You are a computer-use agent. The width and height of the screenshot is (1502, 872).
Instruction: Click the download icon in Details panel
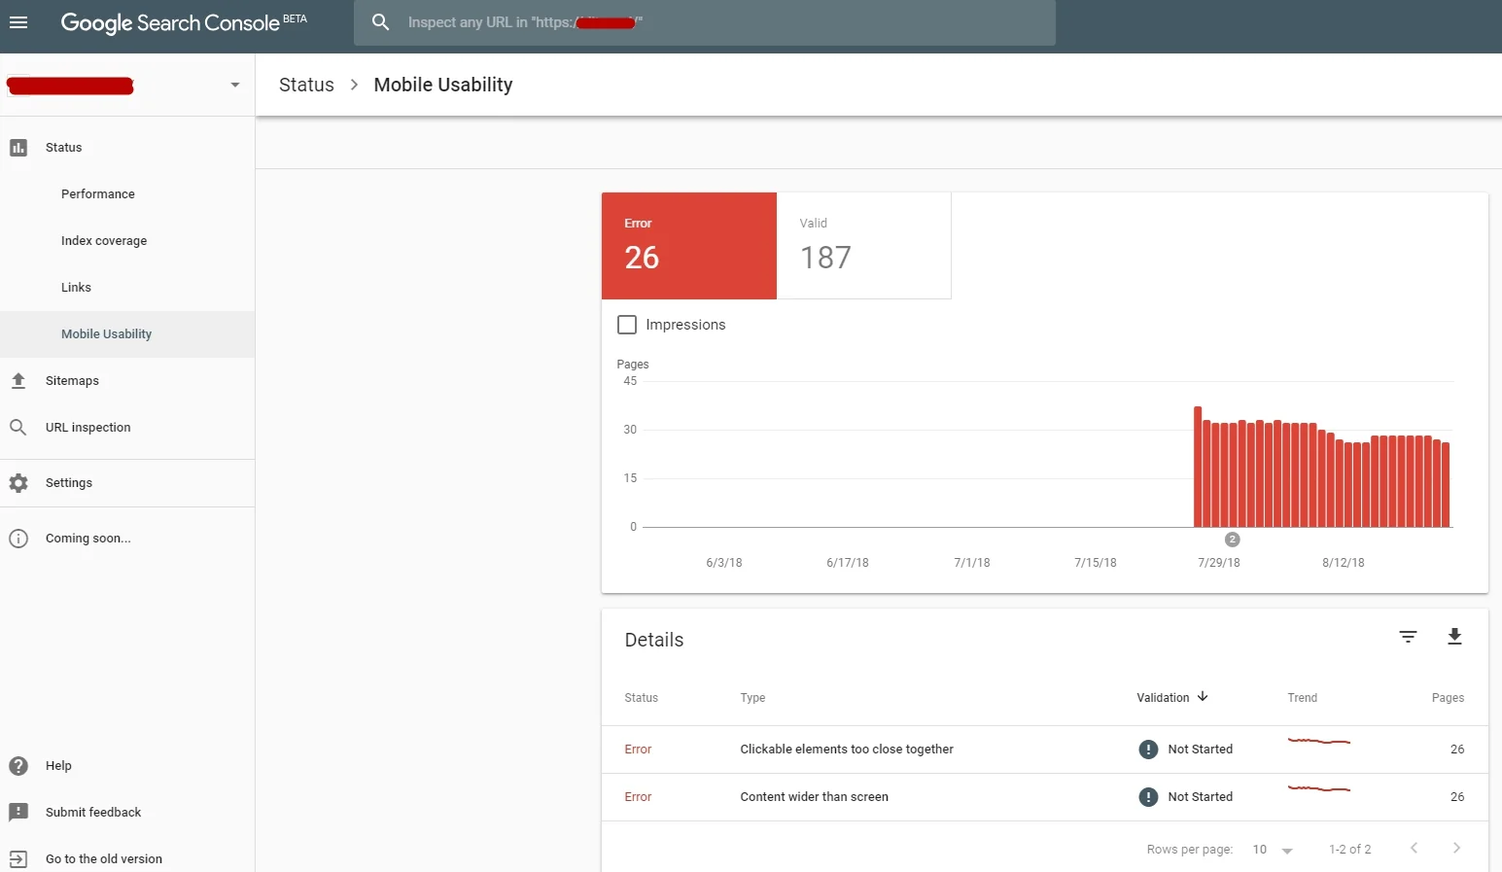click(x=1454, y=637)
